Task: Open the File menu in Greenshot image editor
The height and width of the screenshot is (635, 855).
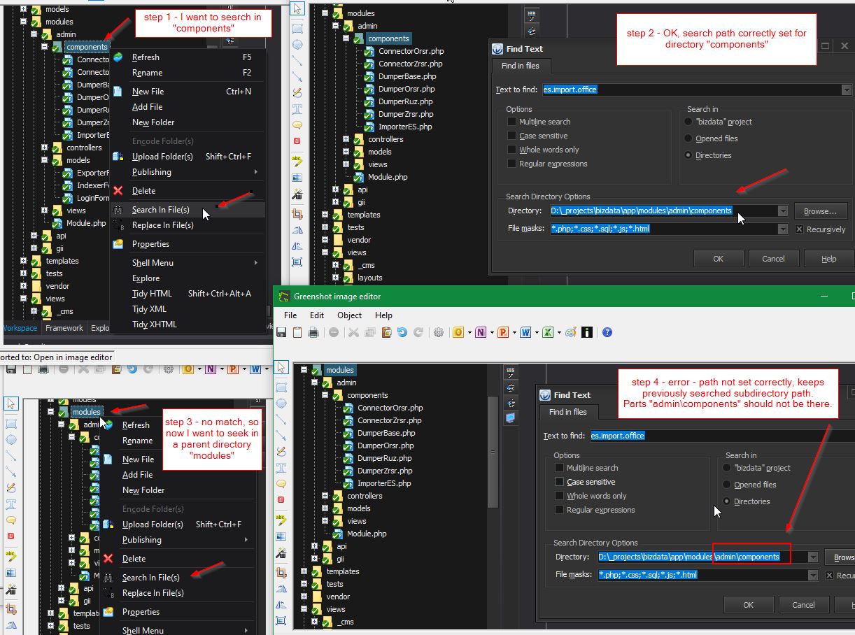Action: coord(290,315)
